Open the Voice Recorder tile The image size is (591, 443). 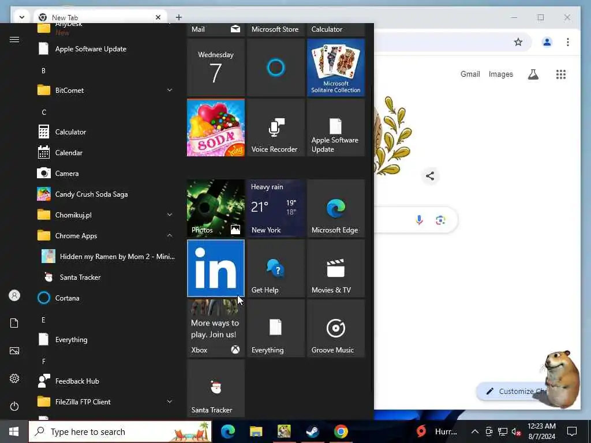(x=276, y=127)
